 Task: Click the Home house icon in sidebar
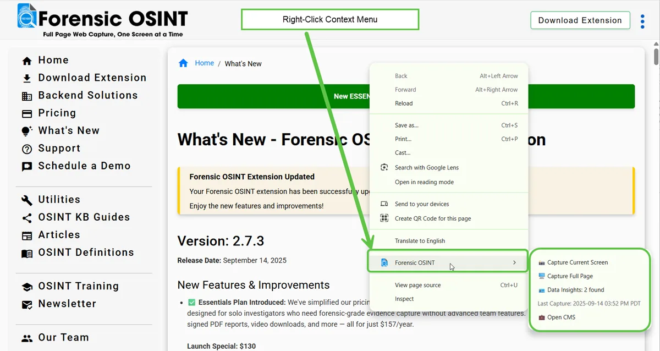click(x=26, y=61)
